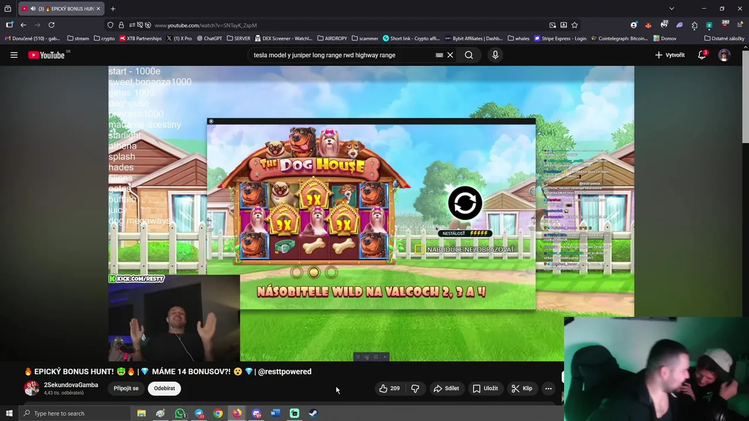749x421 pixels.
Task: Open WhatsApp from the taskbar
Action: coord(180,413)
